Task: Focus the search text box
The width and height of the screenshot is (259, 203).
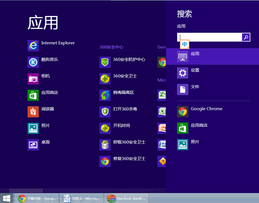Action: [x=209, y=37]
